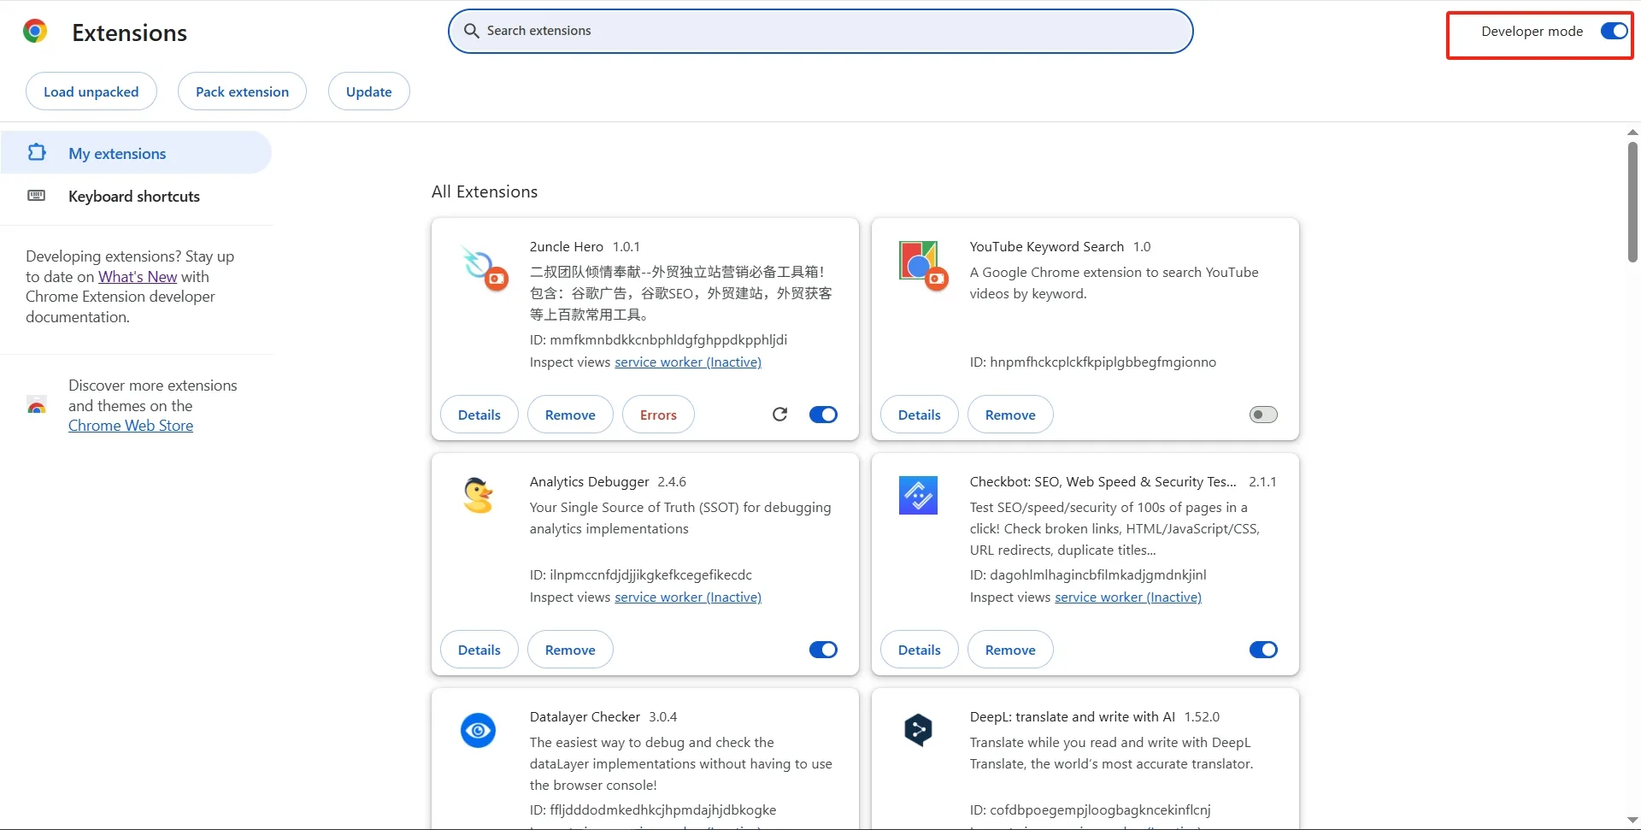Click the scrollbar down arrow
This screenshot has width=1641, height=830.
click(1632, 821)
